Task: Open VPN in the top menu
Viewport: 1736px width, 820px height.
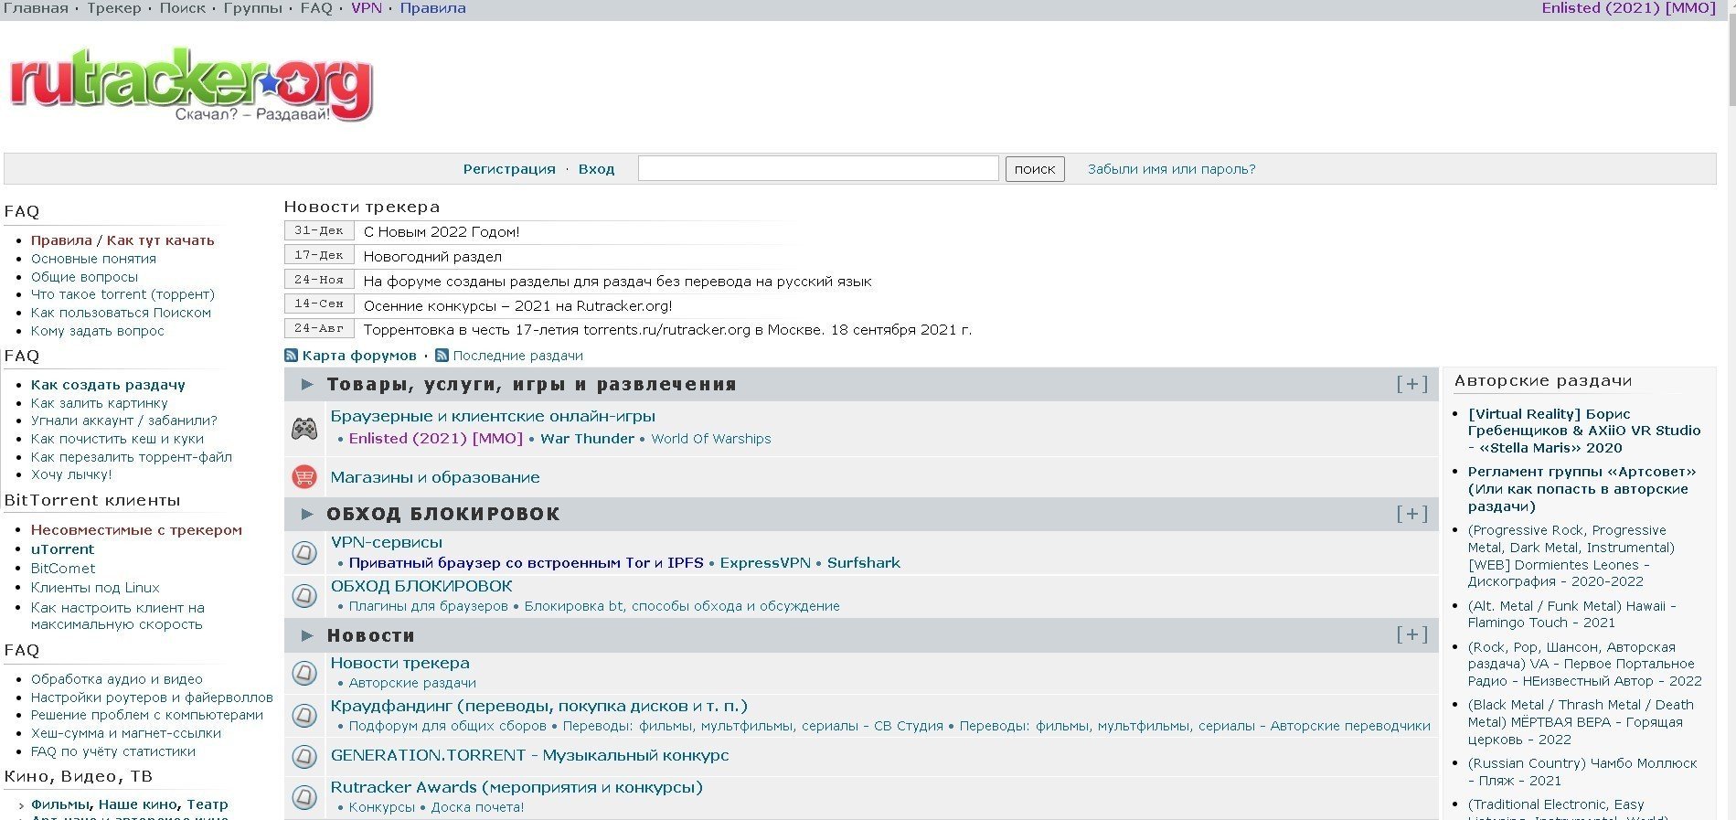Action: click(367, 8)
